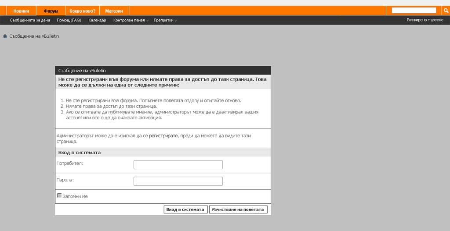Image resolution: width=450 pixels, height=231 pixels.
Task: Click Изчистване на полетата button
Action: pos(238,210)
